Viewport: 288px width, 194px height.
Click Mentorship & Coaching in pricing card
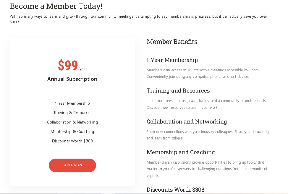coord(72,131)
